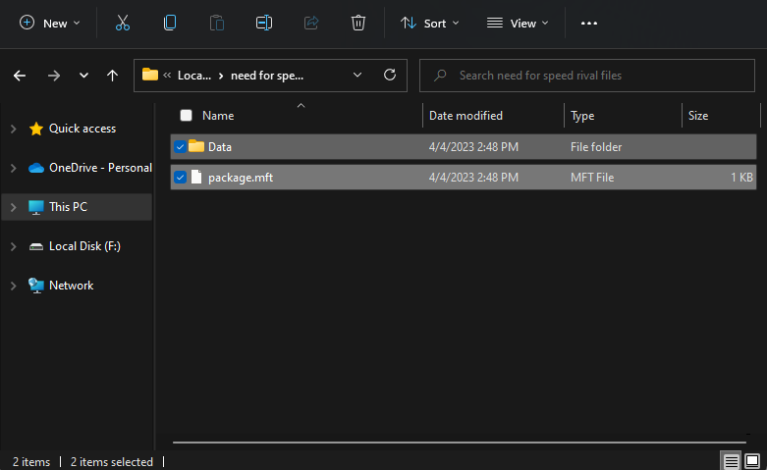
Task: Click the Delete trash can icon
Action: click(358, 23)
